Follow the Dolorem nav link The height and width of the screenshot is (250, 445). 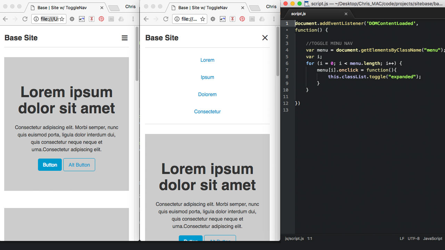(207, 94)
